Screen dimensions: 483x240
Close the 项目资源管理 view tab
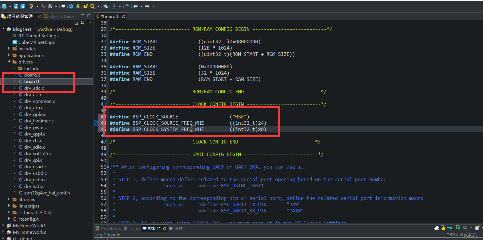(x=39, y=16)
